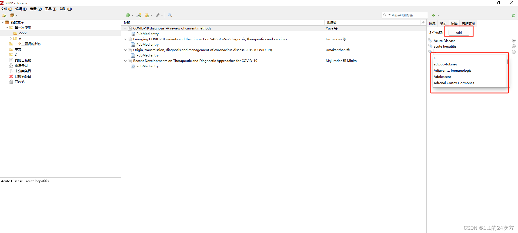Image resolution: width=518 pixels, height=233 pixels.
Task: Click the green locate arrow icon
Action: click(x=433, y=15)
